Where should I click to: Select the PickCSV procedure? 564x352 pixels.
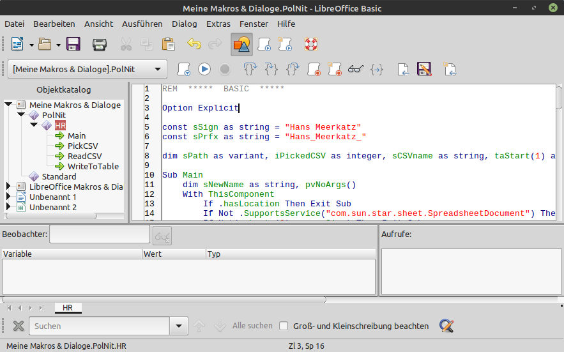point(83,146)
